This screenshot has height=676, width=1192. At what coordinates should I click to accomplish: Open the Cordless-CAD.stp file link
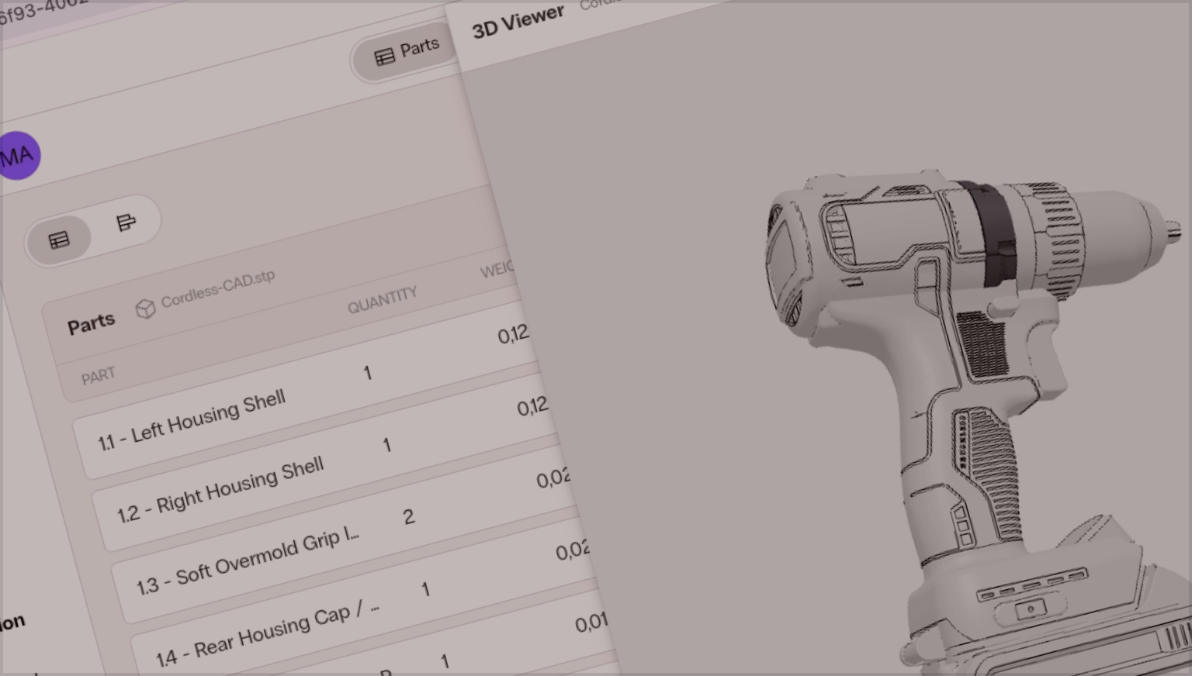click(x=217, y=288)
